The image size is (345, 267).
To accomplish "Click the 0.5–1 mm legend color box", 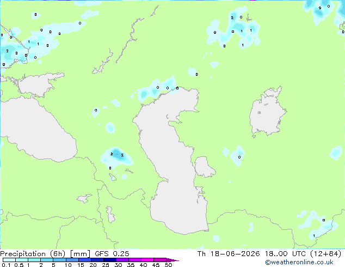I will 22,260.
